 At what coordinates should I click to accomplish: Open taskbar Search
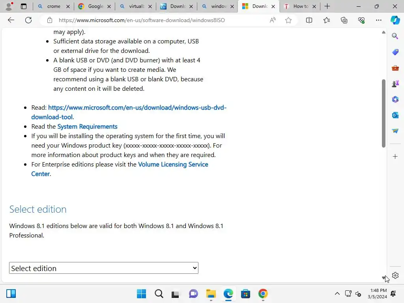click(159, 294)
